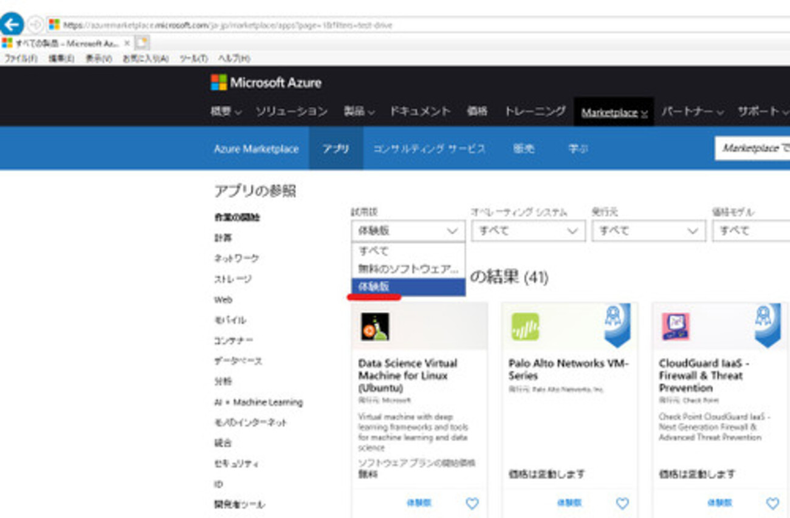Select the ストレージ category in the sidebar
This screenshot has width=790, height=518.
pos(233,279)
